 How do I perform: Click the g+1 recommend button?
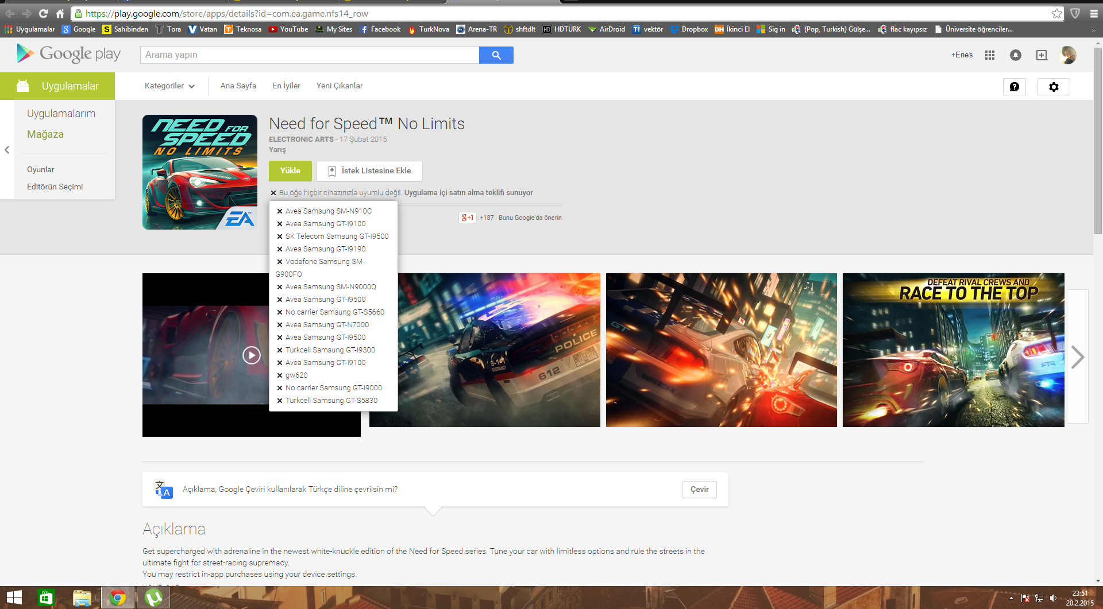468,218
